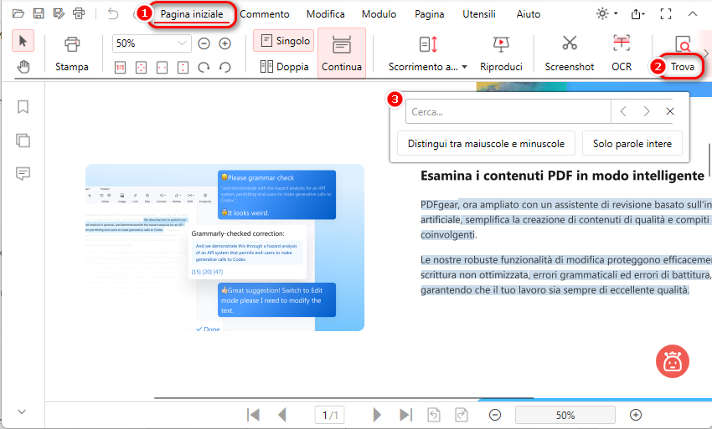Screen dimensions: 712x429
Task: Open the page thumbnails sidebar panel
Action: click(23, 140)
